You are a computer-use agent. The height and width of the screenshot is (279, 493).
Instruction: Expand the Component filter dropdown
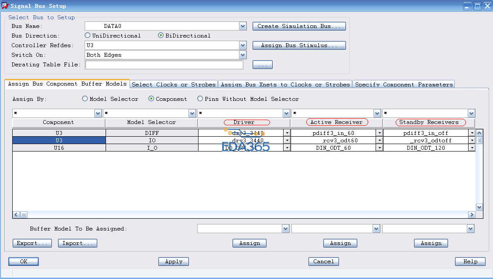[98, 113]
